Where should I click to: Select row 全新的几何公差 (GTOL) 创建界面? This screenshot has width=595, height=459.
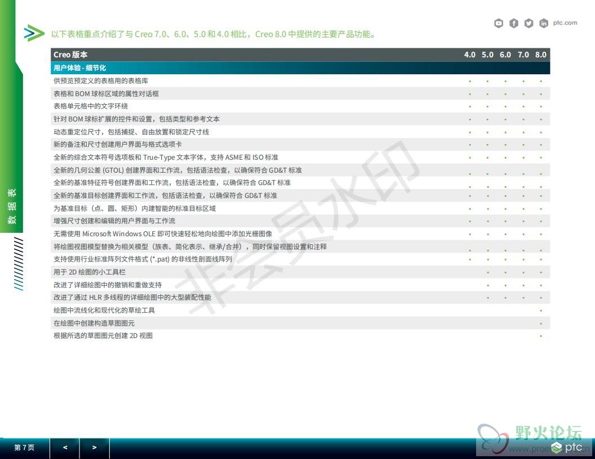pyautogui.click(x=300, y=170)
